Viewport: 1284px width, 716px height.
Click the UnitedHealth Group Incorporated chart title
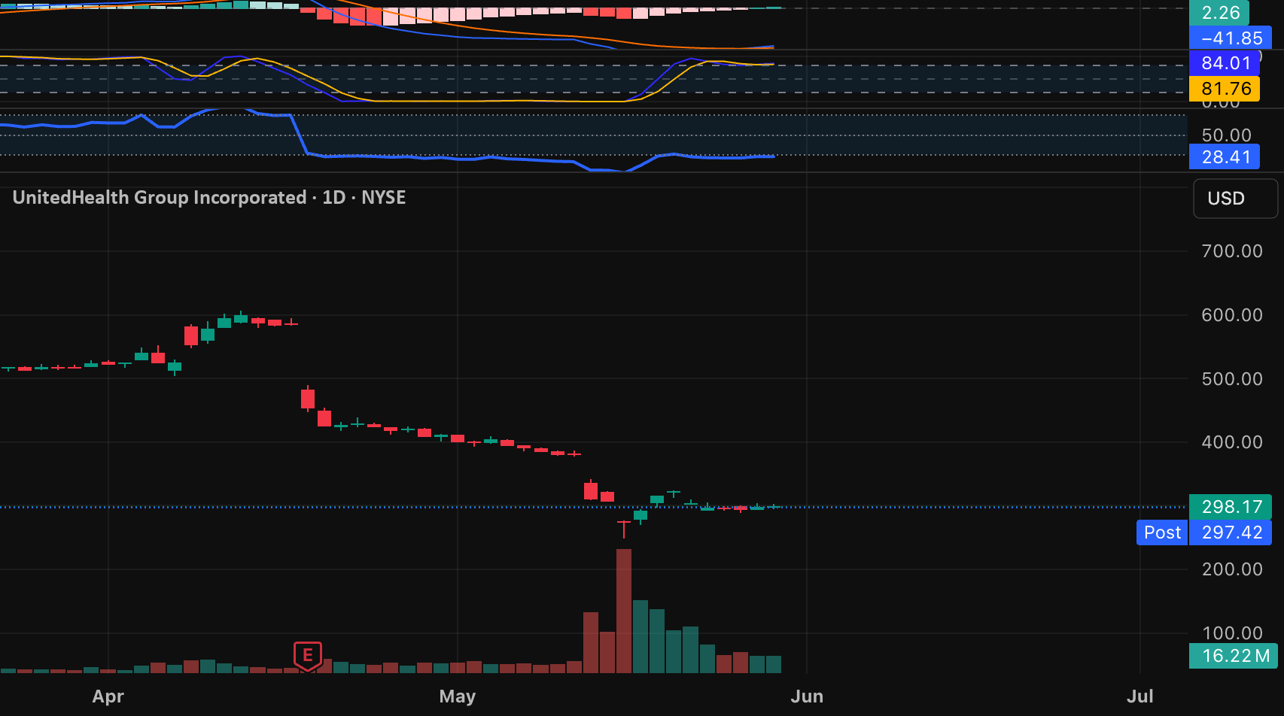(x=160, y=198)
